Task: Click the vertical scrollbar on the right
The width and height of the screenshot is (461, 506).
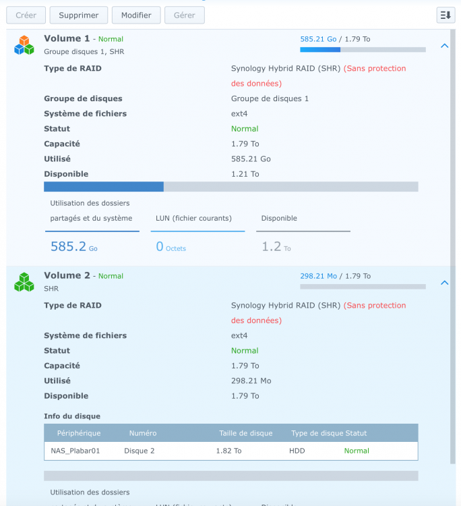Action: click(453, 247)
